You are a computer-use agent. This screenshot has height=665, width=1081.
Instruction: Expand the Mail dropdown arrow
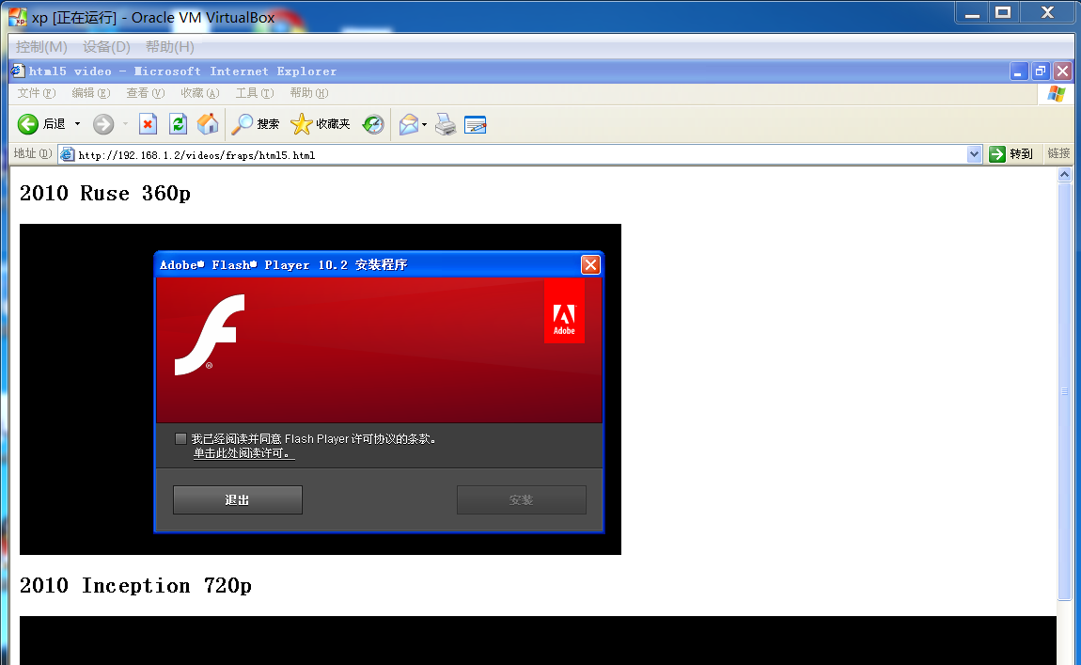(424, 125)
